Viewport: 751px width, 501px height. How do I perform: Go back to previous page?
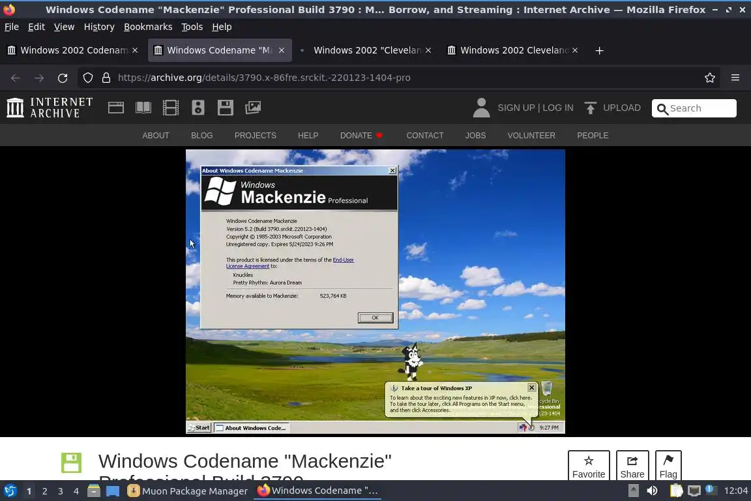(x=16, y=78)
